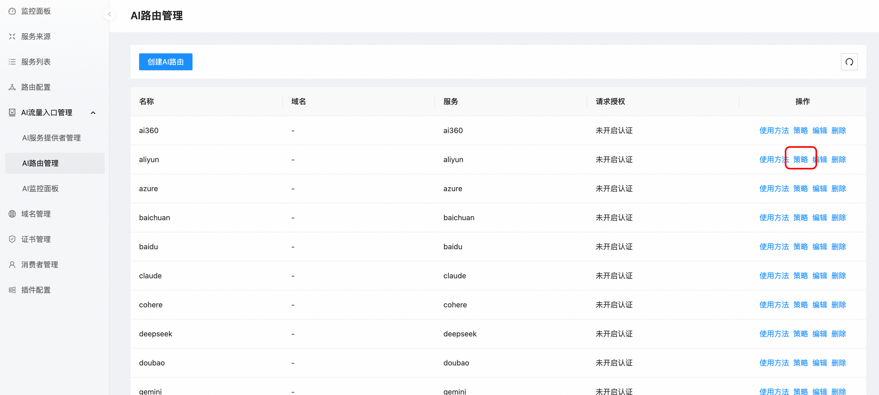
Task: Select AI路由管理 in the sidebar
Action: [40, 163]
